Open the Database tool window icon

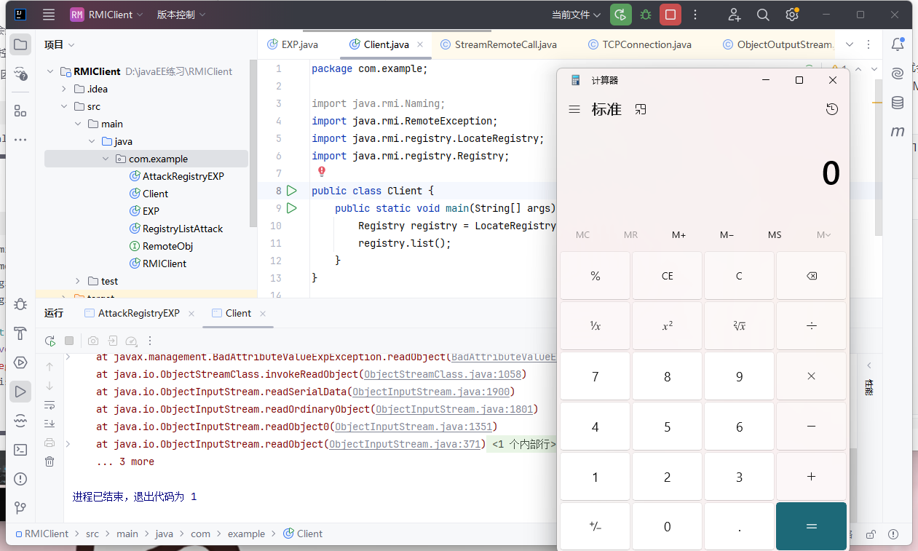898,103
